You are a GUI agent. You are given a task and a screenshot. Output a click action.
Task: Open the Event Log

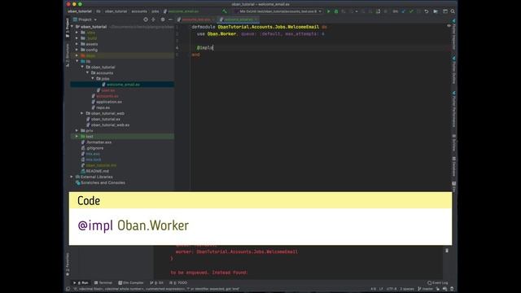coord(438,282)
